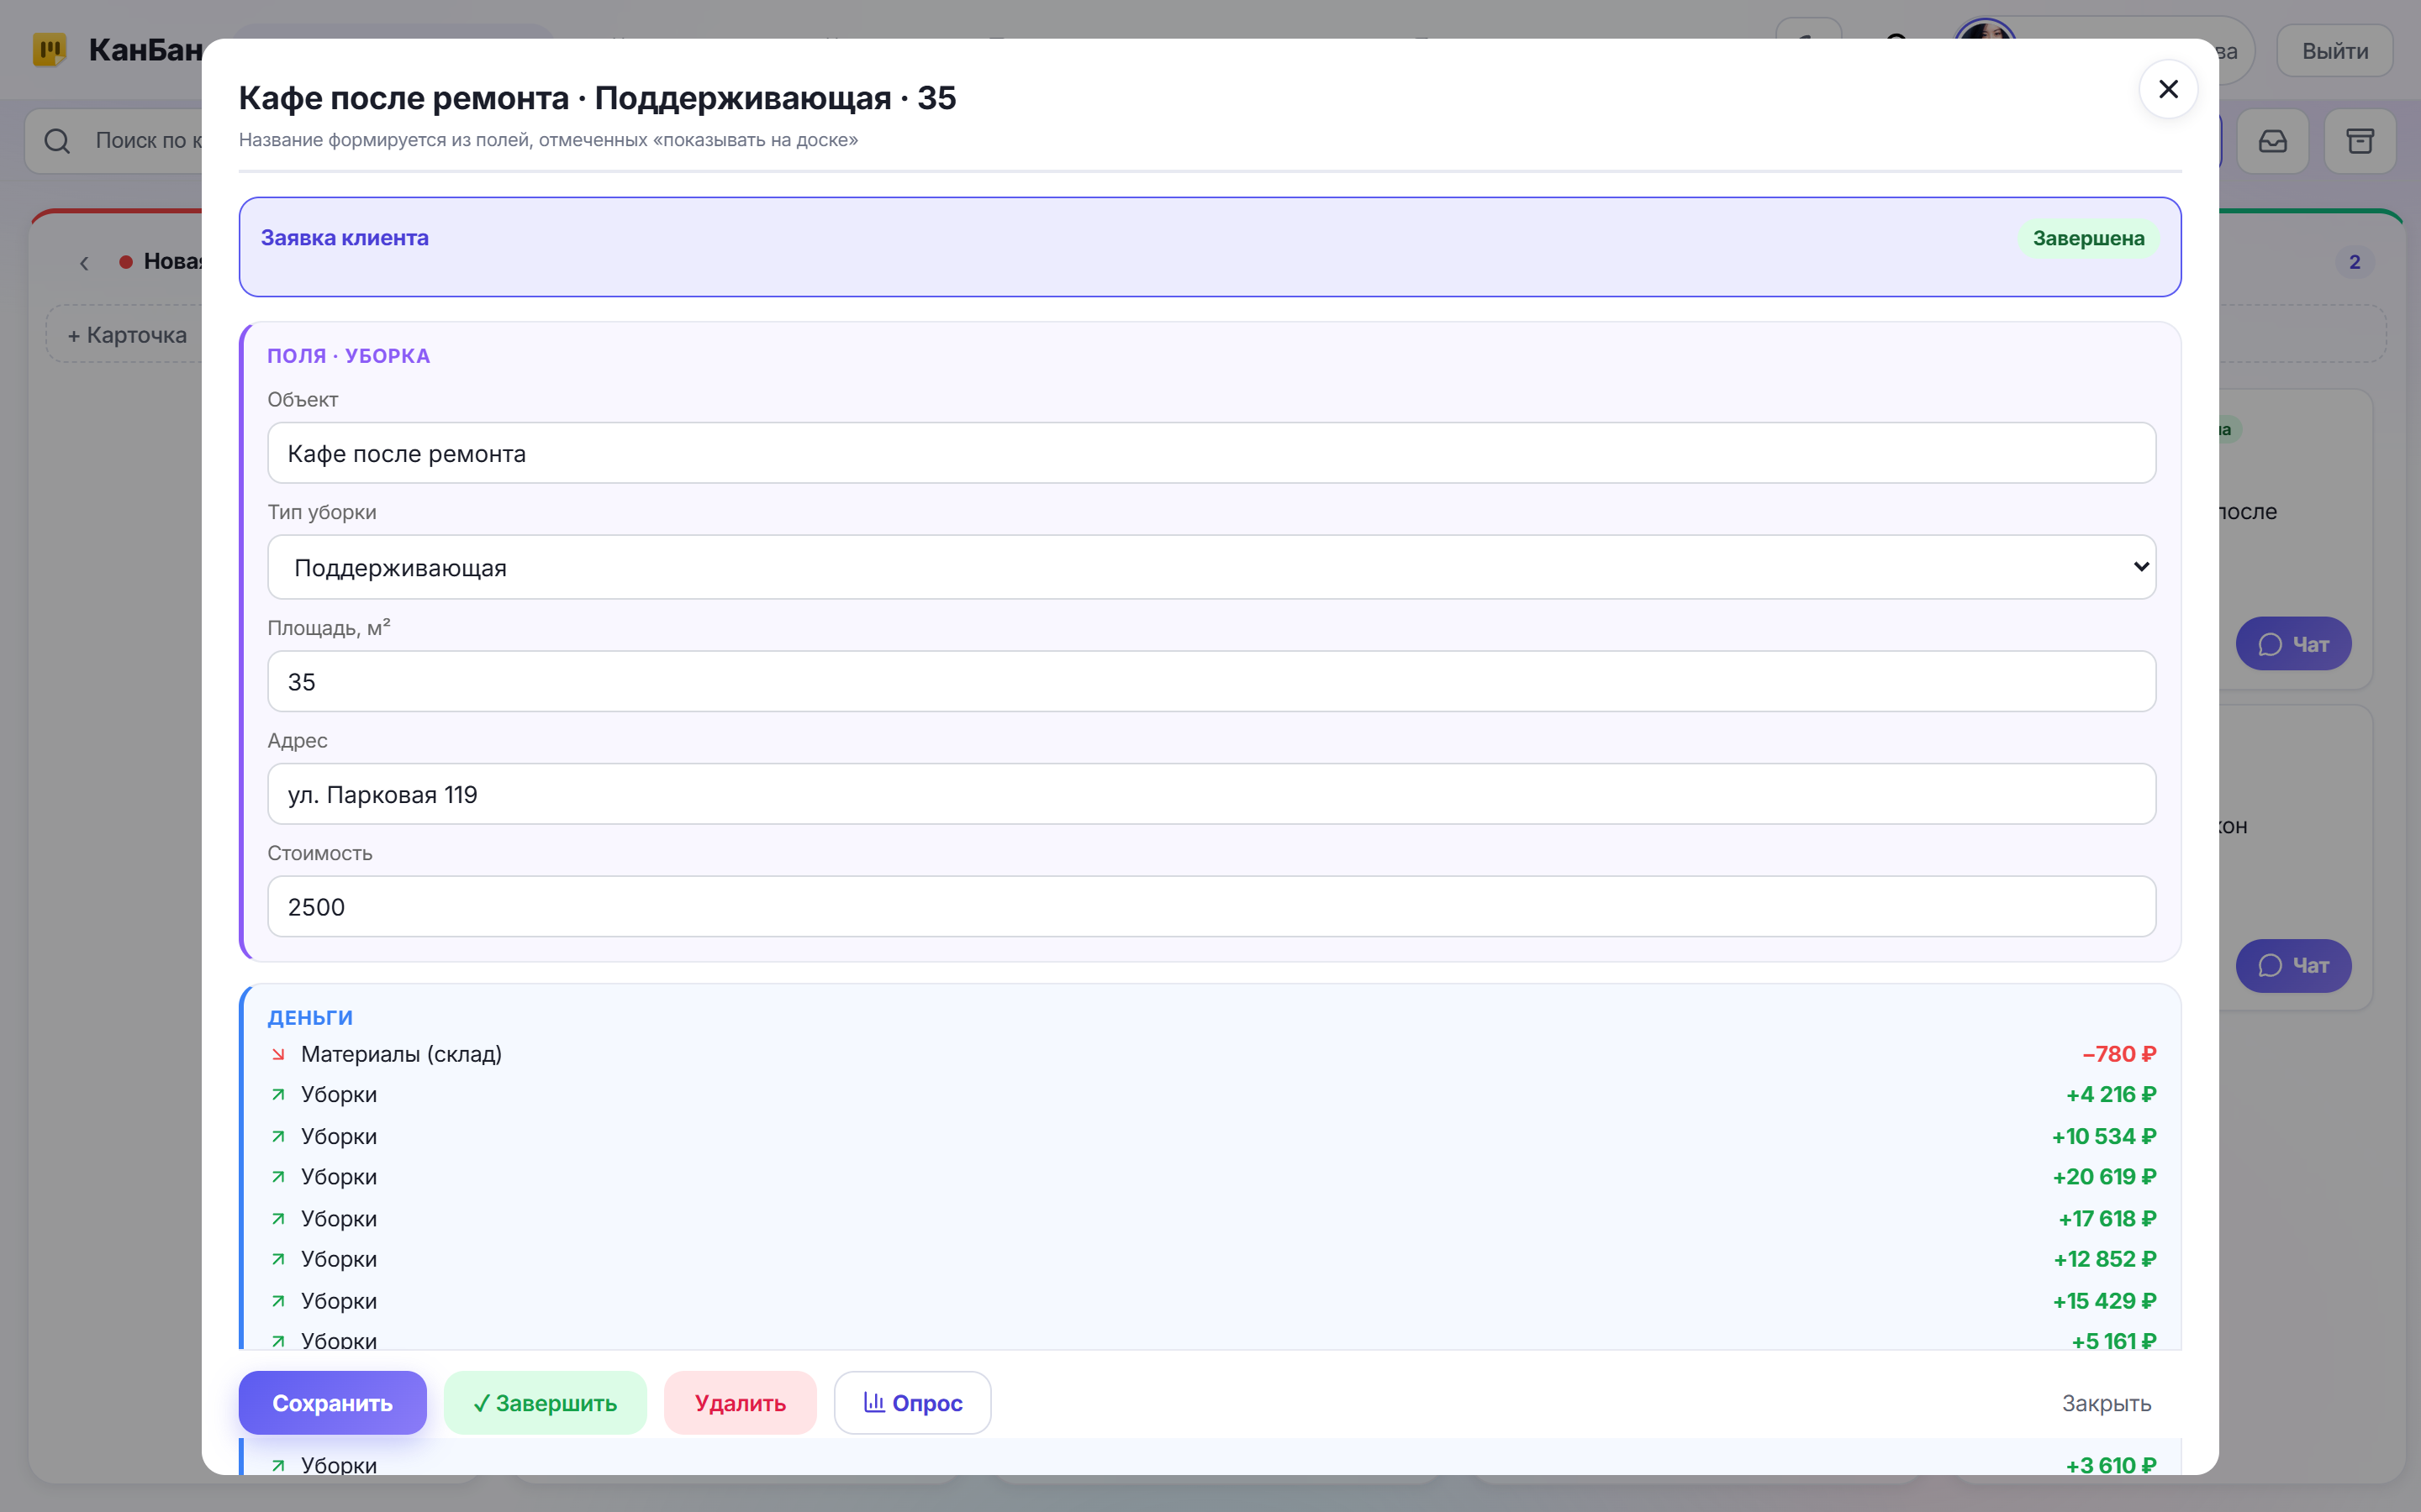Open the lower Чат button on the board
The height and width of the screenshot is (1512, 2421).
(2293, 965)
